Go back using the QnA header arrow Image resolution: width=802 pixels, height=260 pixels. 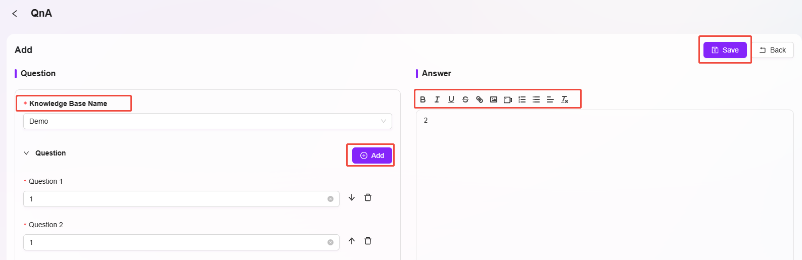point(15,14)
